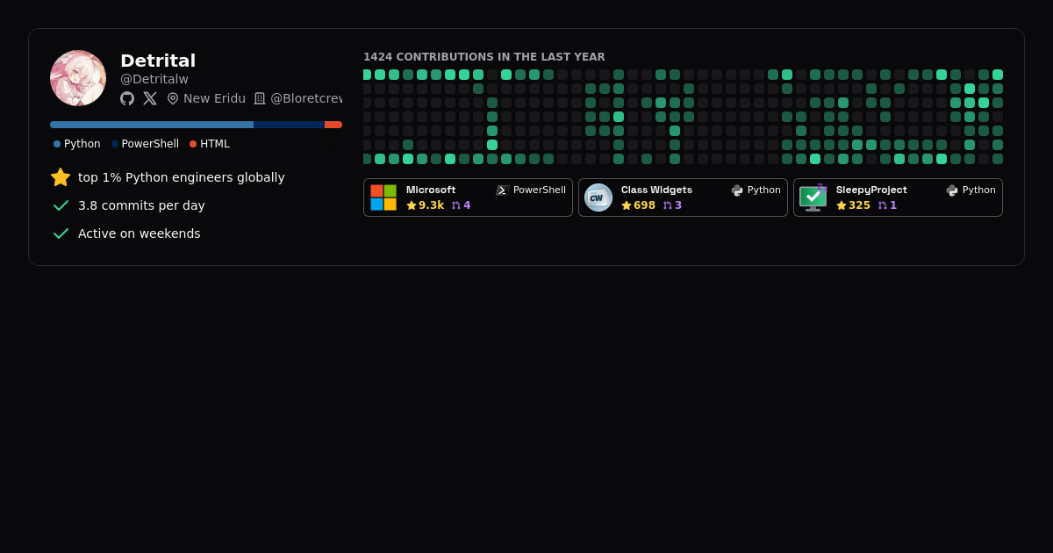Image resolution: width=1053 pixels, height=553 pixels.
Task: Click Python icon on SleepyProject card
Action: point(952,190)
